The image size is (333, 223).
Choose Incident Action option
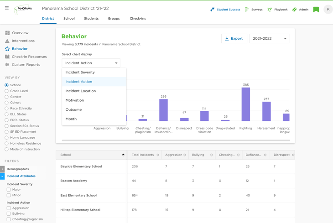(94, 82)
